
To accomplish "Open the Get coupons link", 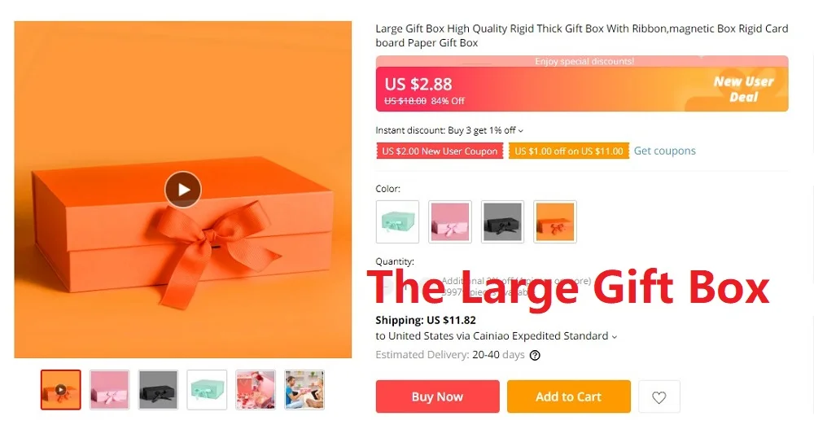I will pos(664,151).
